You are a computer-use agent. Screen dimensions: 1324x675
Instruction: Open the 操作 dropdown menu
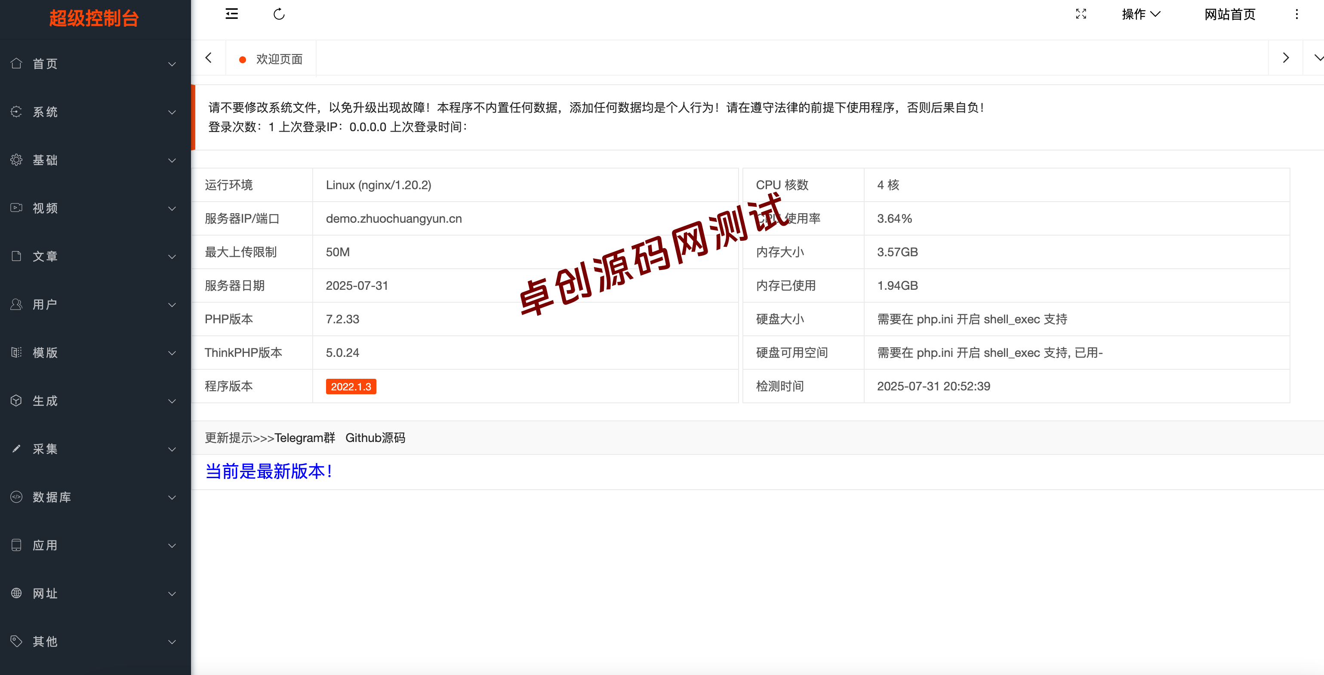pos(1141,14)
